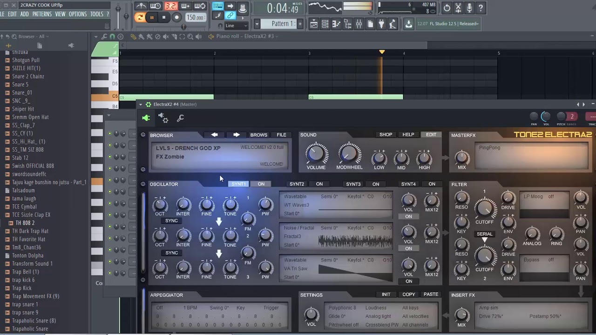The width and height of the screenshot is (596, 335).
Task: Toggle the 3.2 countdown before recording
Action: point(170,6)
